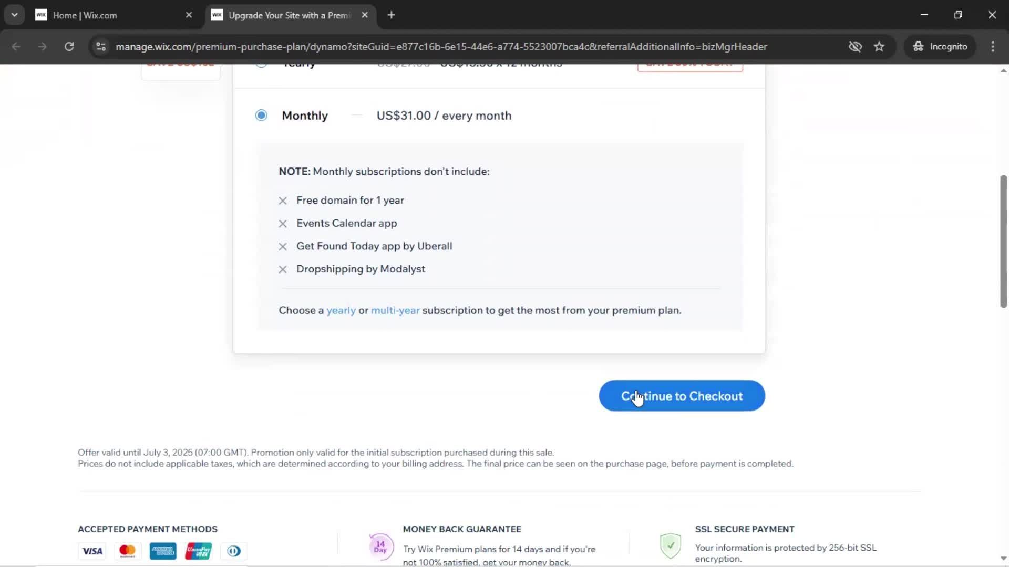This screenshot has height=567, width=1009.
Task: Click the SSL SECURE PAYMENT heading
Action: coord(745,529)
